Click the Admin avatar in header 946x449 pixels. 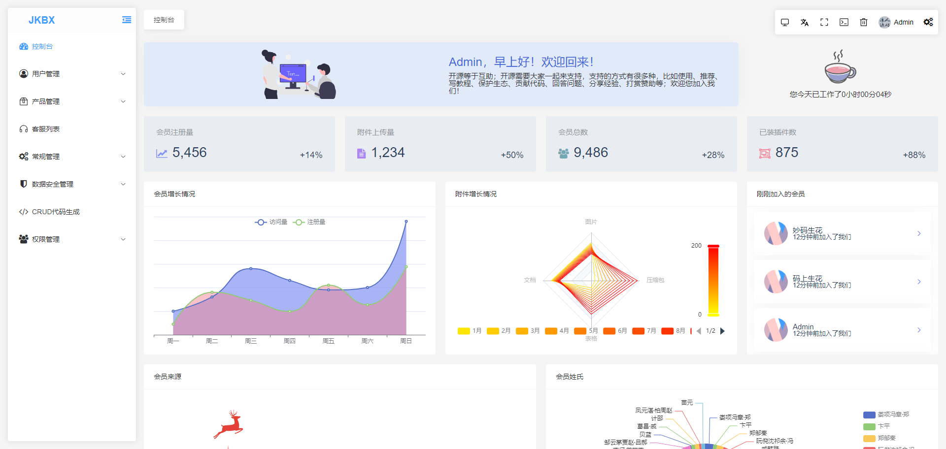click(884, 22)
